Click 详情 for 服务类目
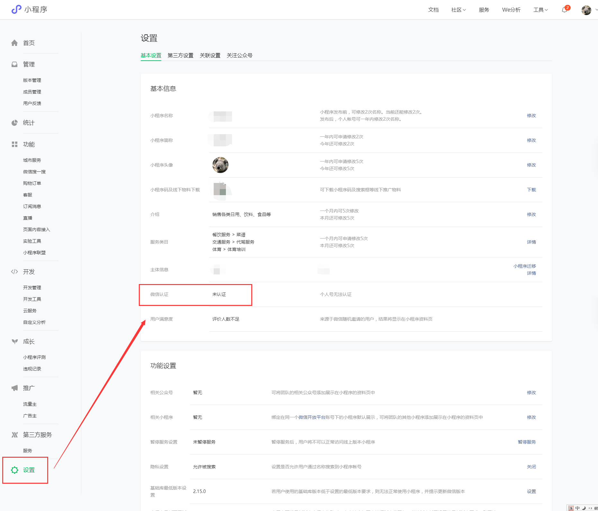This screenshot has width=598, height=511. (x=531, y=242)
